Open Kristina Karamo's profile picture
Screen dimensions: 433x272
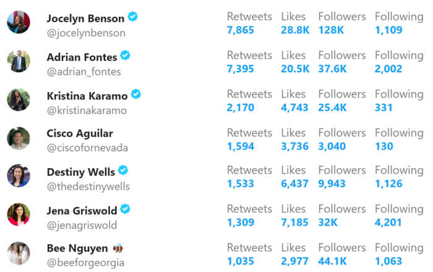pos(19,100)
